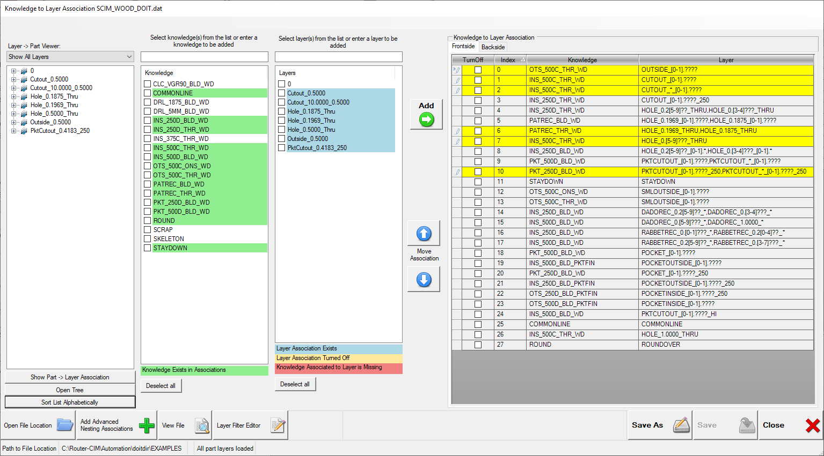
Task: Open View File with the magnifier icon
Action: (x=201, y=425)
